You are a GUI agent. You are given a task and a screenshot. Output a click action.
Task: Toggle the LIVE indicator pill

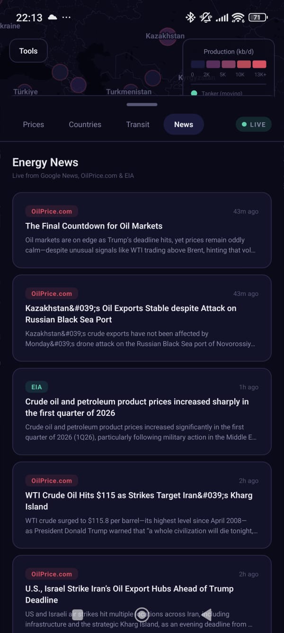[254, 125]
